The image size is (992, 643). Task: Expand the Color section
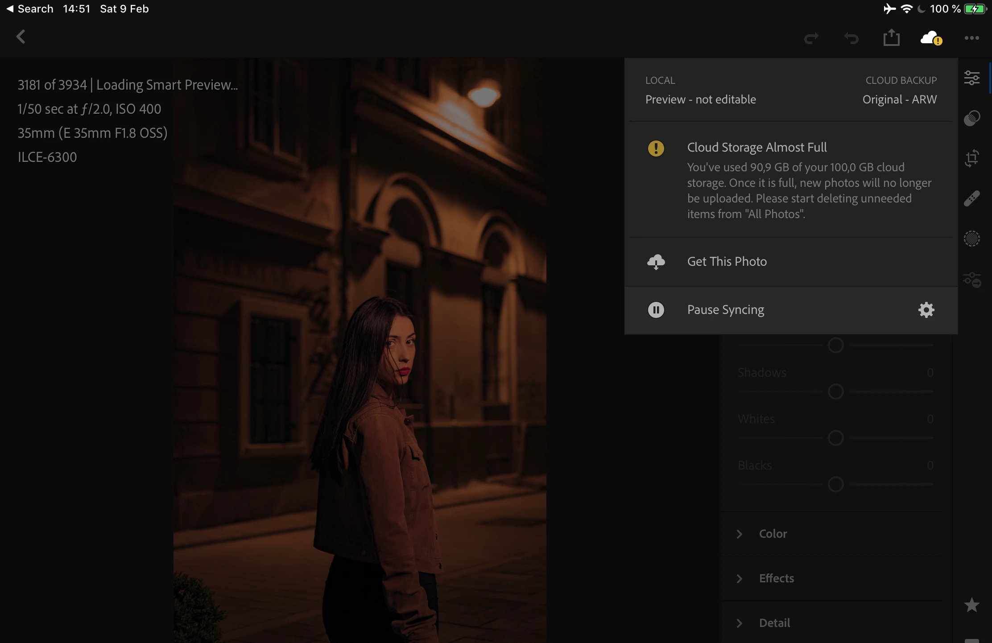[773, 534]
